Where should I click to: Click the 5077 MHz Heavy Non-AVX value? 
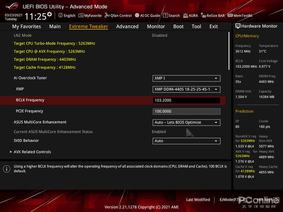266,146
